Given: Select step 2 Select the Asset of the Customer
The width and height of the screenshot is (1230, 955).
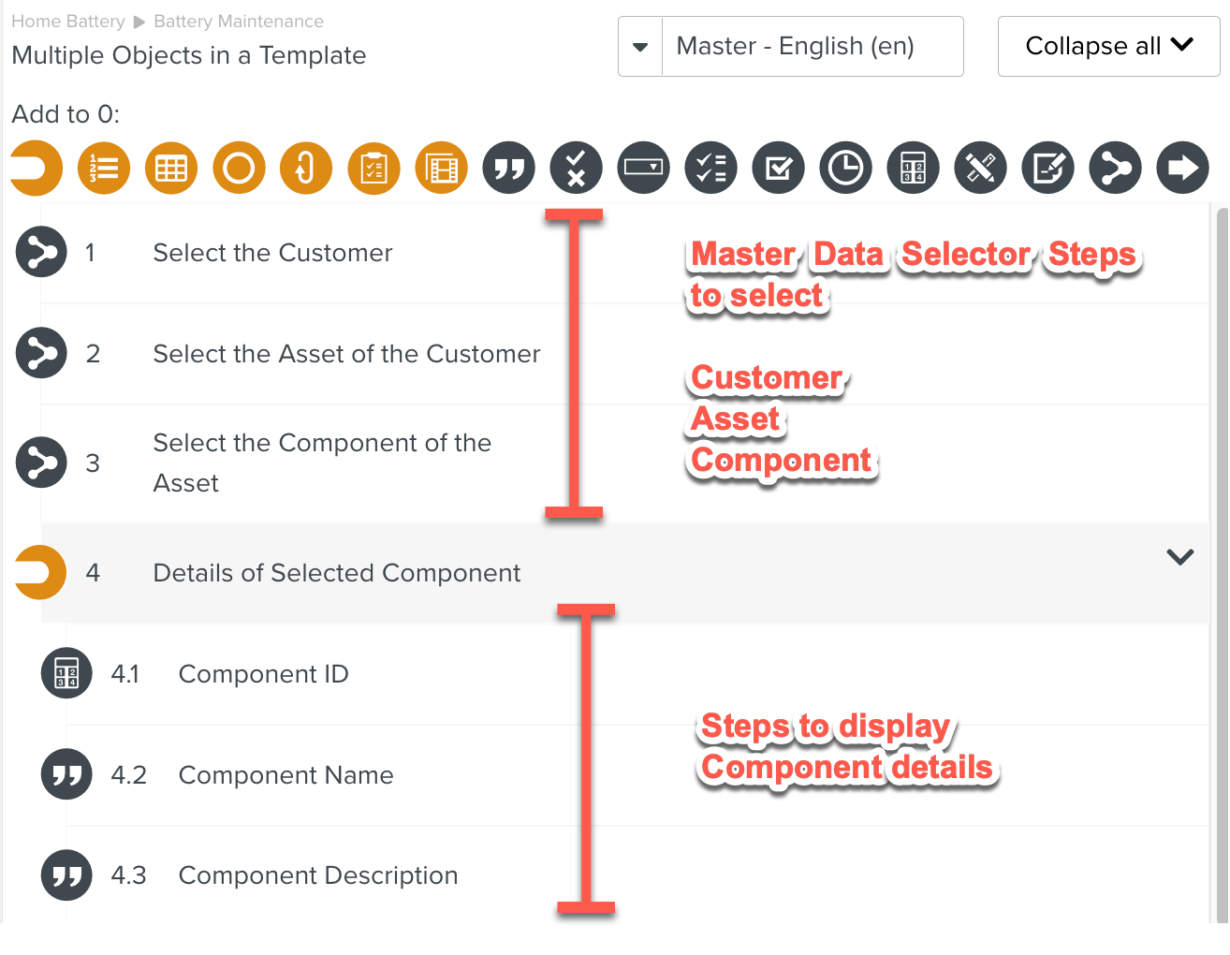Looking at the screenshot, I should (346, 354).
